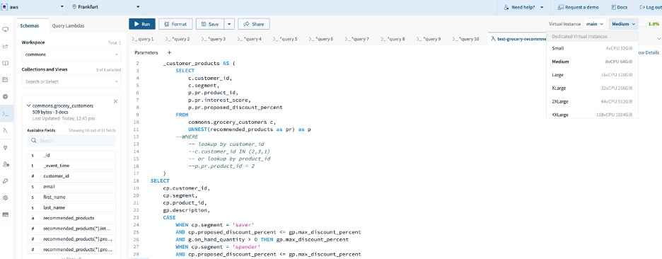Viewport: 662px width, 259px height.
Task: Open the Virtual Instance main dropdown
Action: point(595,24)
